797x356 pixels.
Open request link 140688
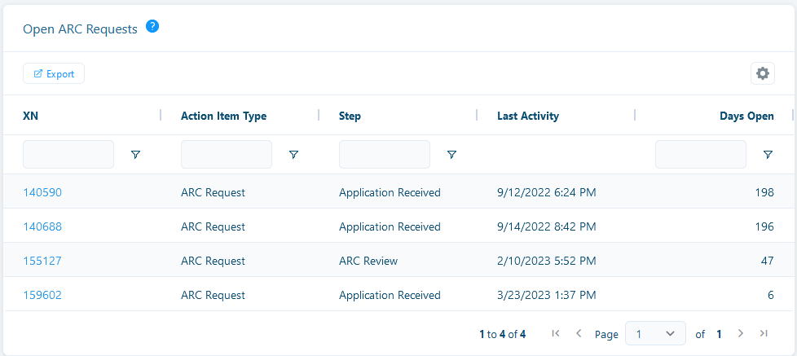point(42,226)
